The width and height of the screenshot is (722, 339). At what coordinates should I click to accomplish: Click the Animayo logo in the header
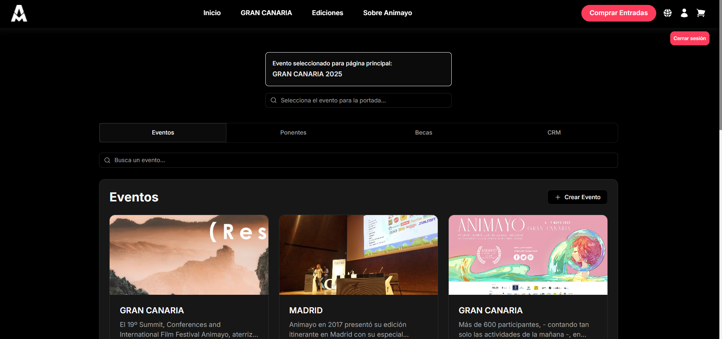[x=19, y=13]
